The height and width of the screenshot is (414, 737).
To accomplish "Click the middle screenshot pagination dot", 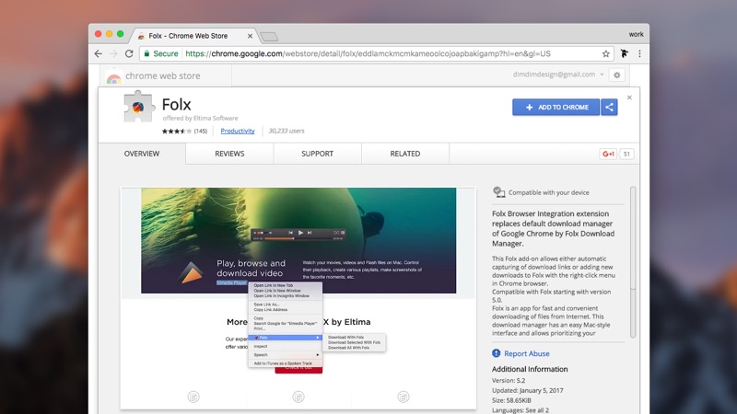I will (x=298, y=397).
